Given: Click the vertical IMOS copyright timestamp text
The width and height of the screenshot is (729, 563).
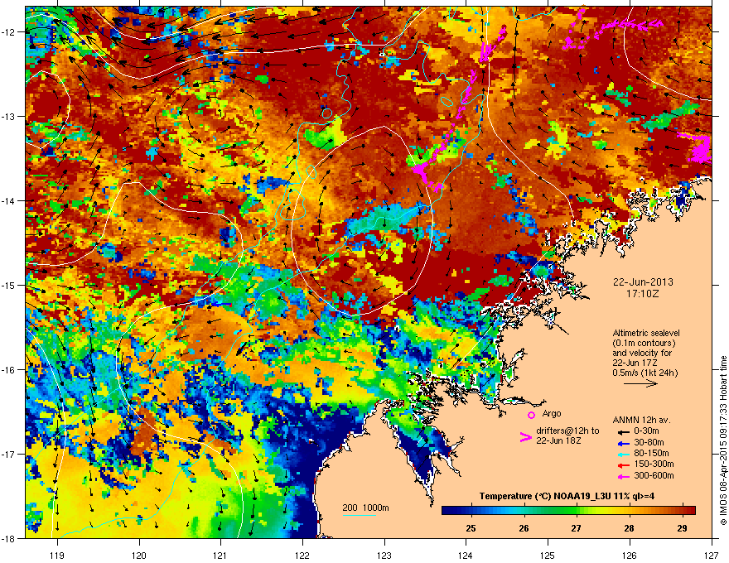Looking at the screenshot, I should (x=723, y=440).
